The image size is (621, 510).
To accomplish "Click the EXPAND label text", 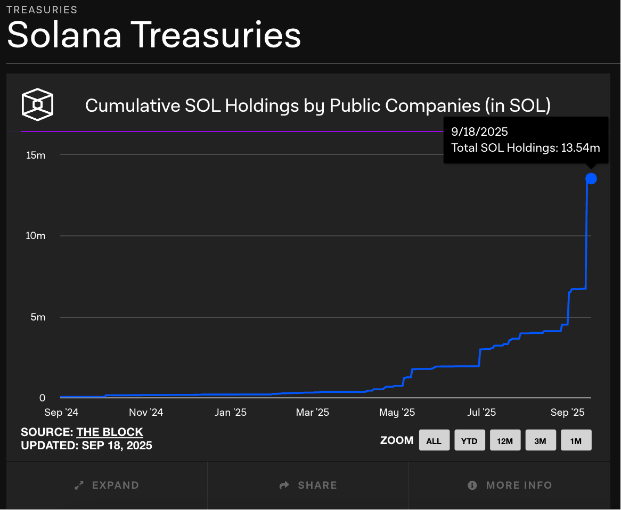I will click(x=116, y=485).
